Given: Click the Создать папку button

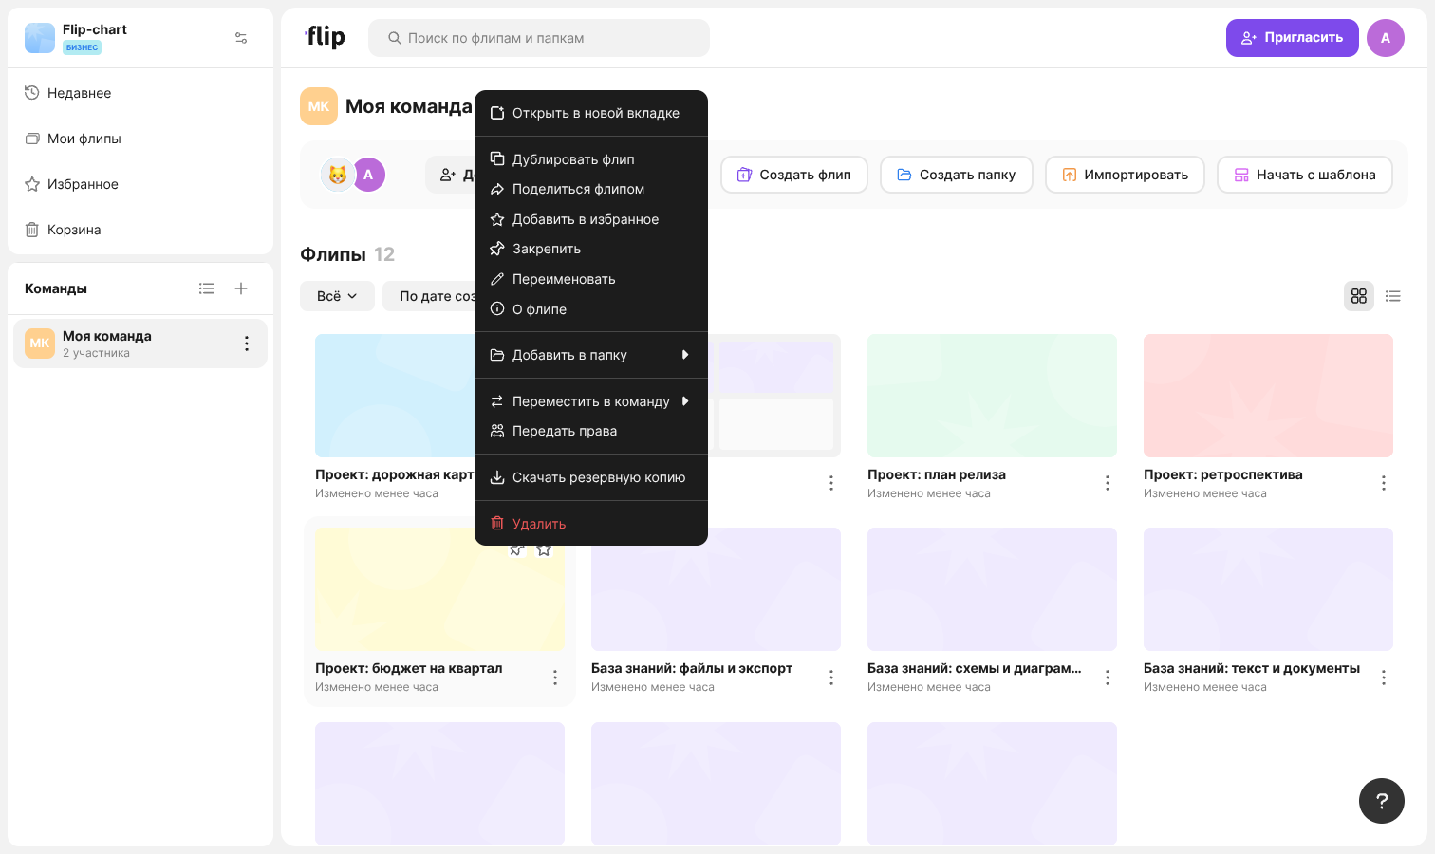Looking at the screenshot, I should pos(957,175).
